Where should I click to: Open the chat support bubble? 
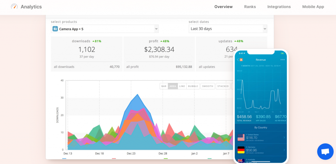pos(325,152)
